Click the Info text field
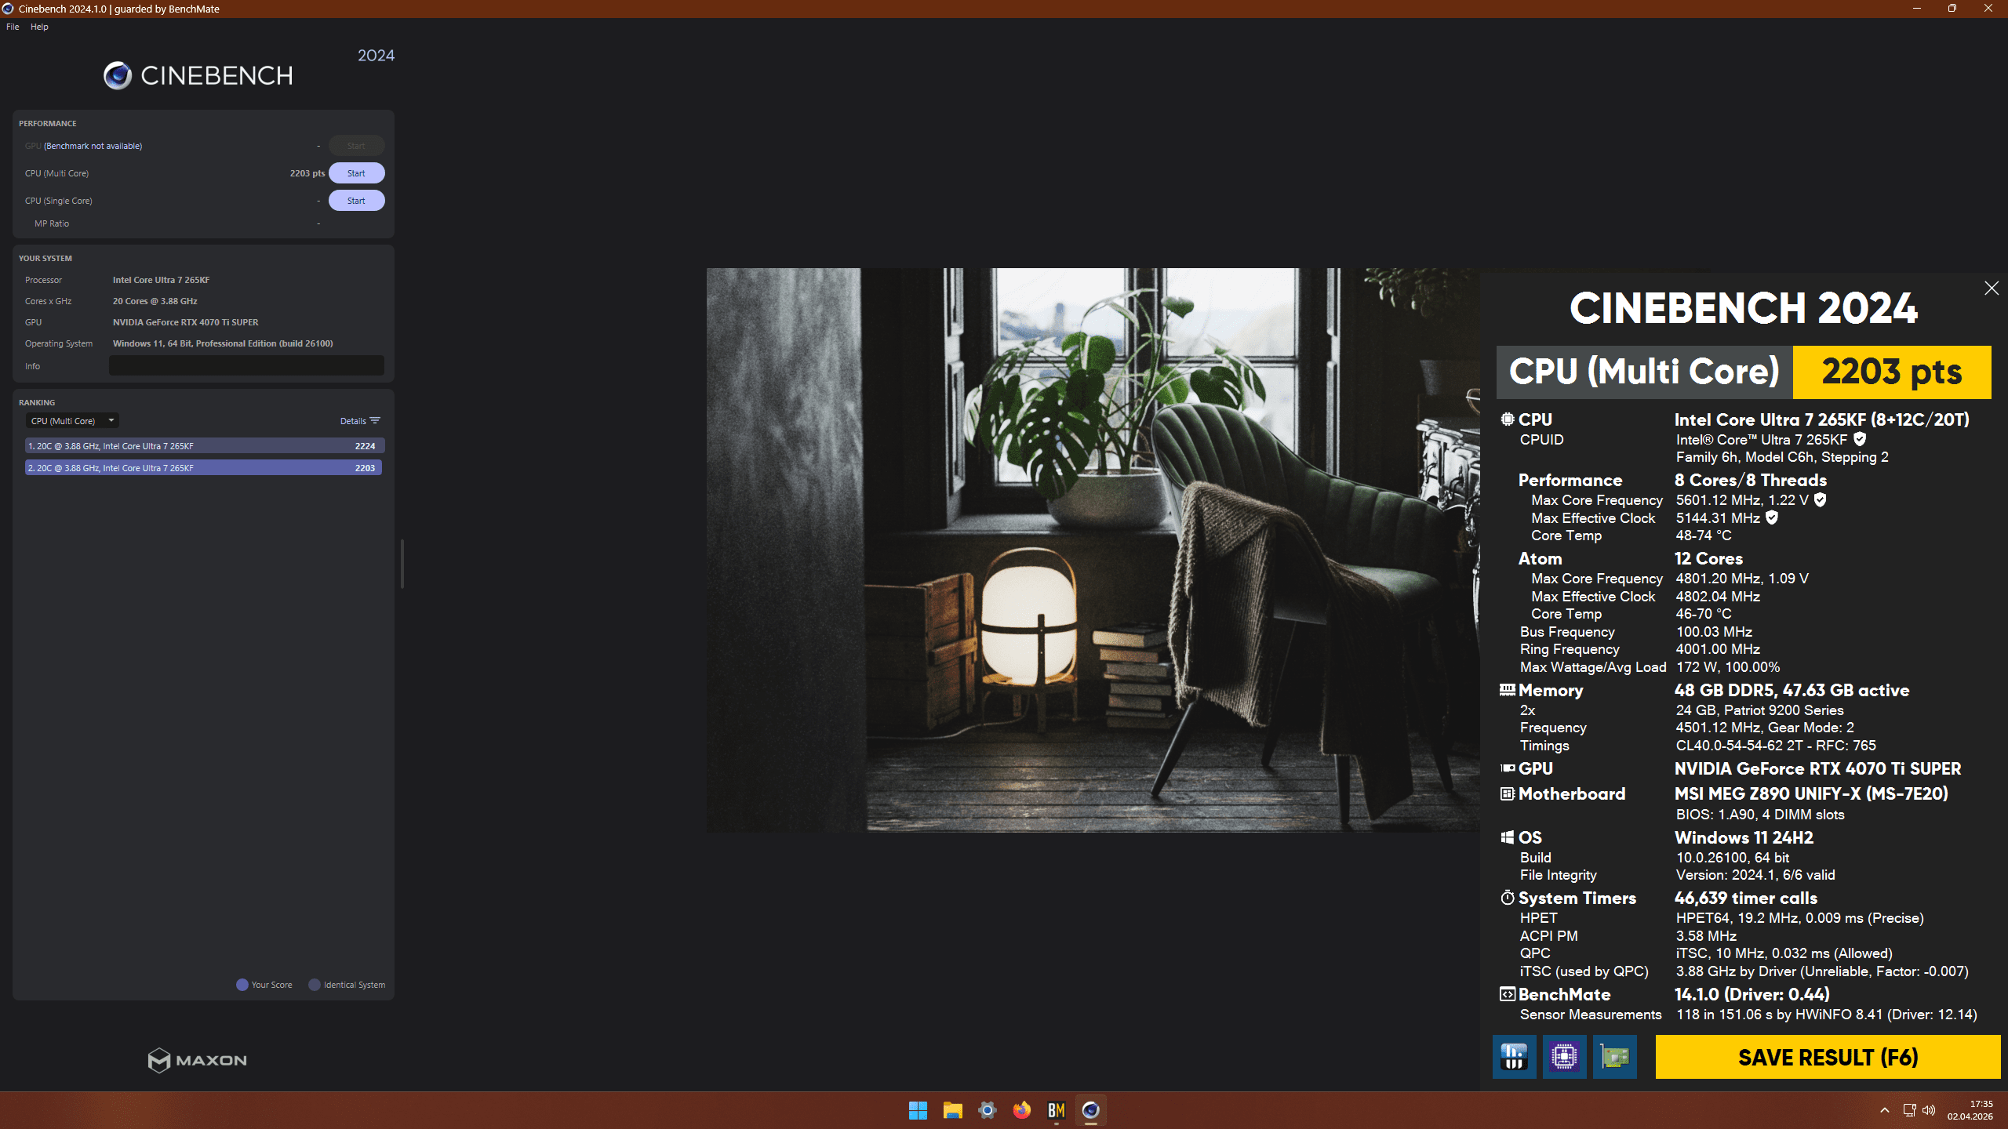Screen dimensions: 2008x1129 point(246,366)
